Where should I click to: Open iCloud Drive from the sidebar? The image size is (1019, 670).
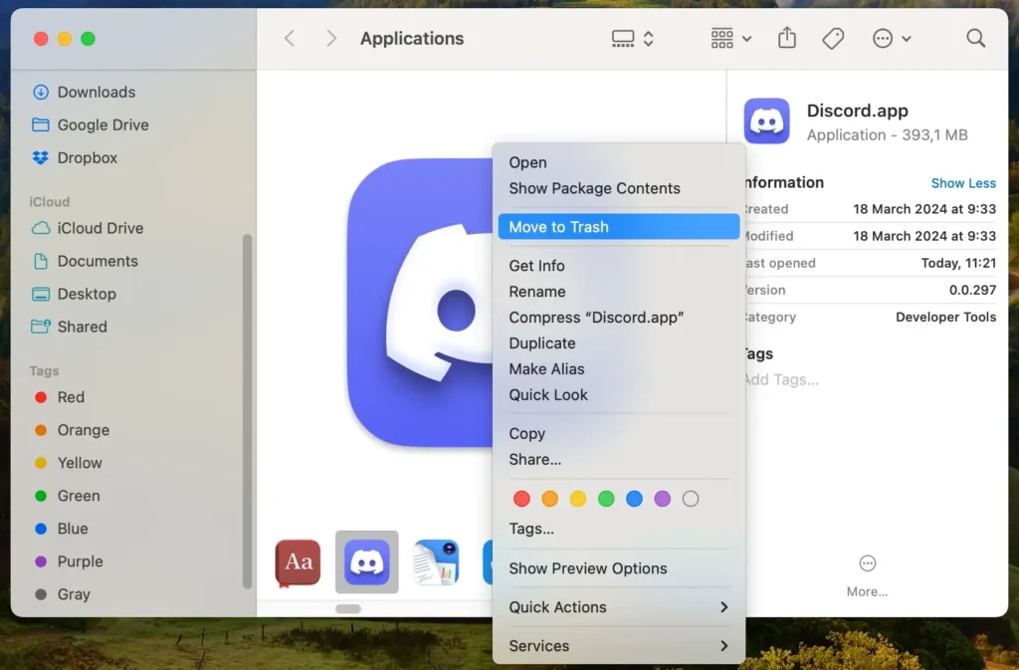coord(100,228)
